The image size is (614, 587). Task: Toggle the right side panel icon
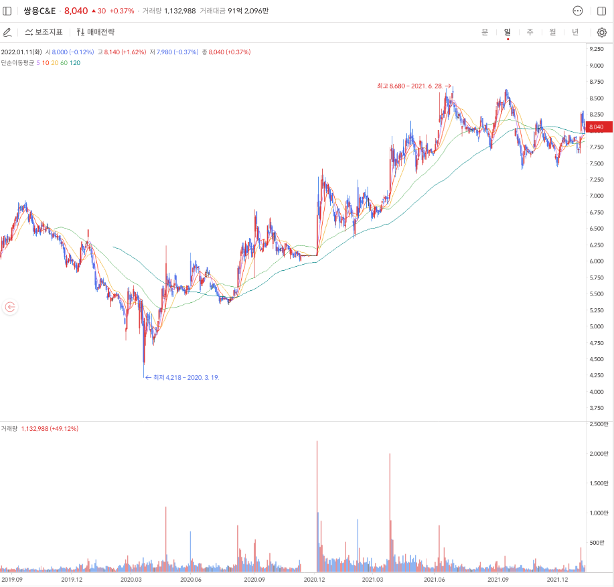pyautogui.click(x=602, y=11)
